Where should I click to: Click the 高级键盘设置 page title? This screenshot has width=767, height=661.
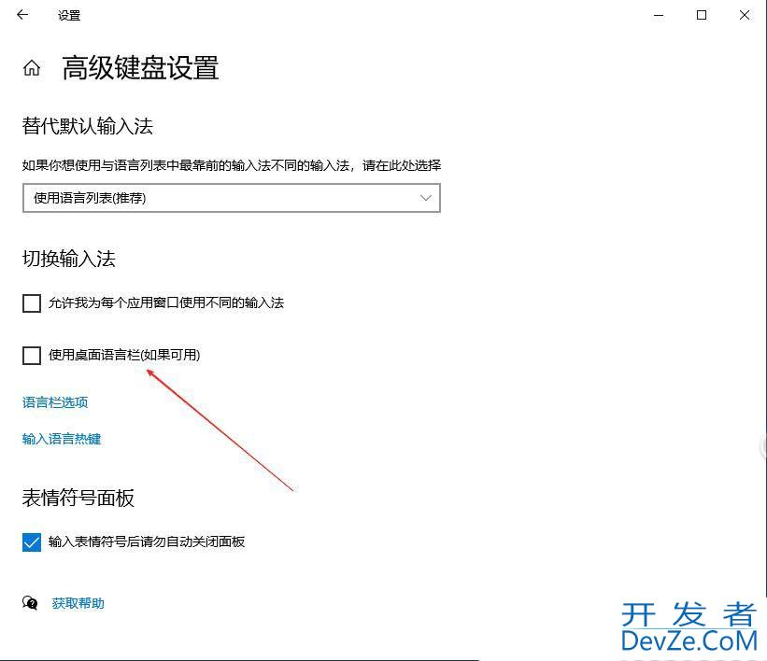(140, 67)
